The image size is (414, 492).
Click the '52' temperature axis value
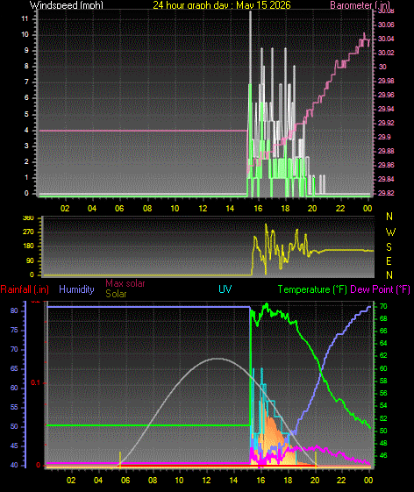click(383, 418)
